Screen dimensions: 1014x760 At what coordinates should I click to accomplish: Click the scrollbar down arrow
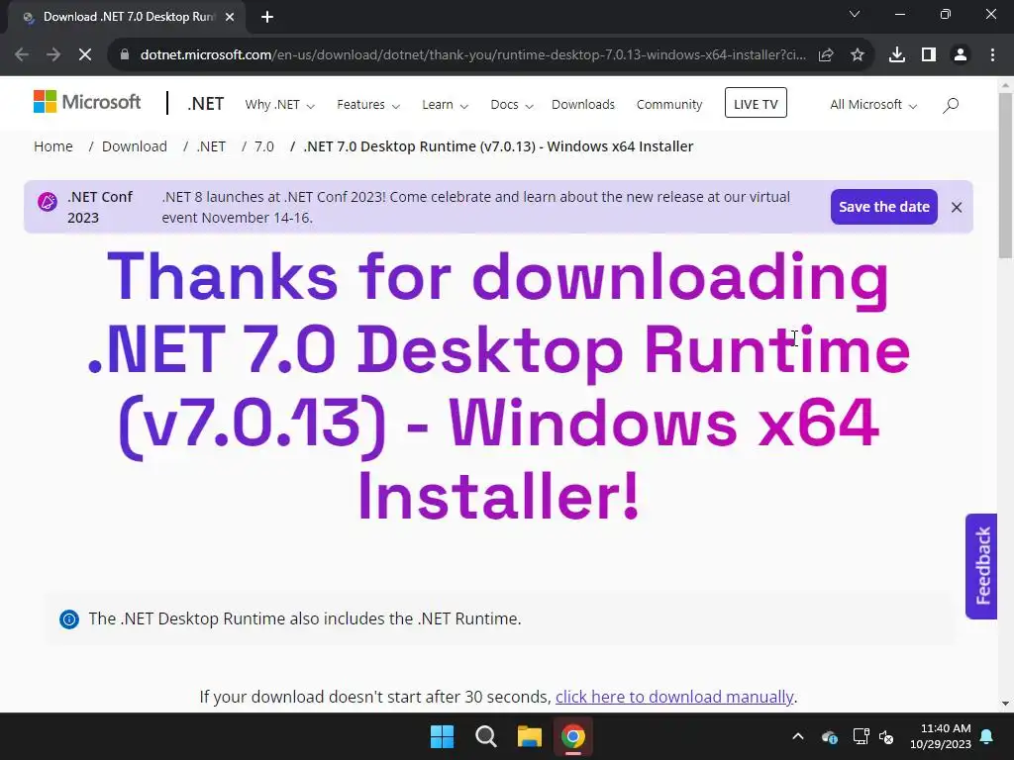[1005, 704]
